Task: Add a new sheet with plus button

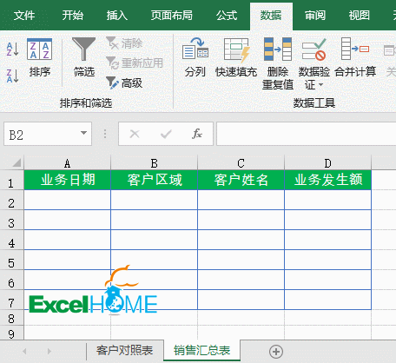Action: (x=276, y=352)
